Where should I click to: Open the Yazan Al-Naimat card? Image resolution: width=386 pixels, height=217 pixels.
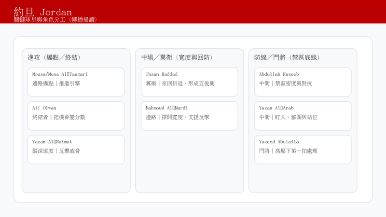click(76, 149)
